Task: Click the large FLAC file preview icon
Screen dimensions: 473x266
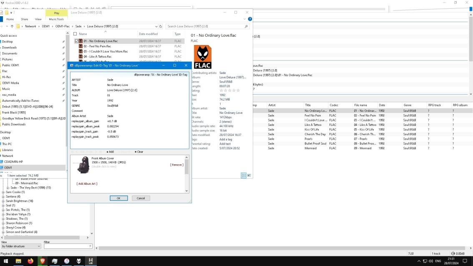Action: pyautogui.click(x=203, y=57)
